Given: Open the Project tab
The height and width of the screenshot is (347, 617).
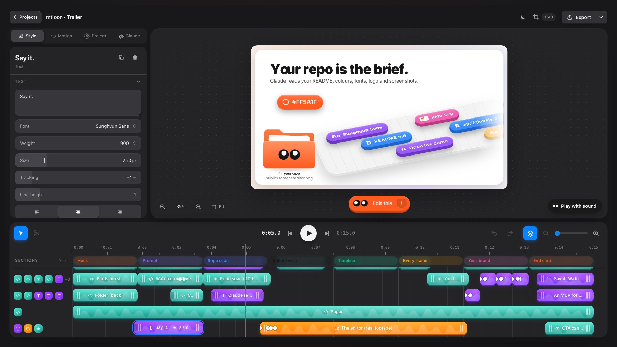Looking at the screenshot, I should (x=95, y=36).
